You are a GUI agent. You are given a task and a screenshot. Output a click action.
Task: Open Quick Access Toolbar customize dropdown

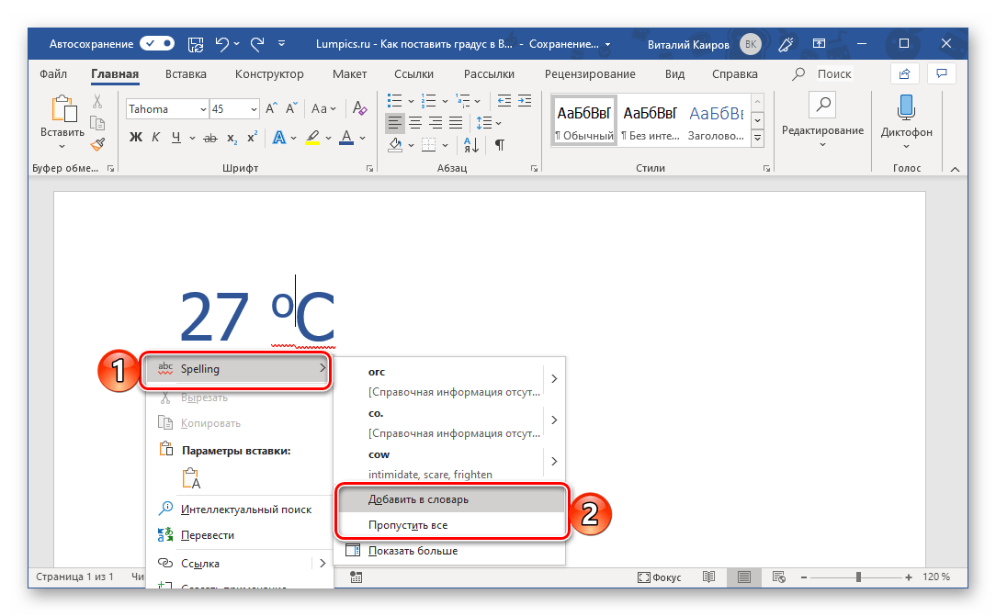(x=281, y=44)
